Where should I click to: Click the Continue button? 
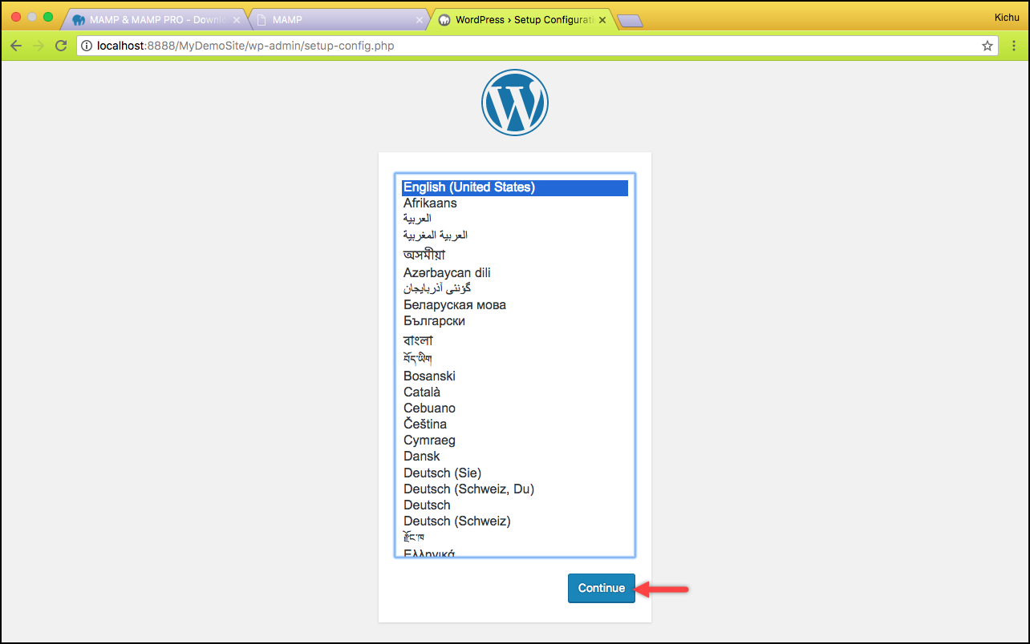602,588
